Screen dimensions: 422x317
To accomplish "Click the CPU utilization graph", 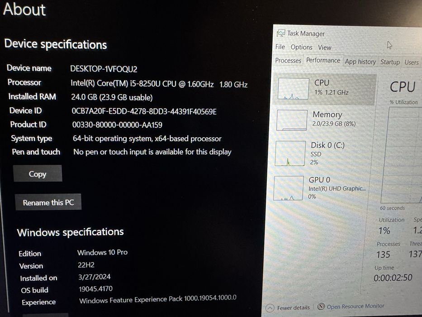I will 402,155.
